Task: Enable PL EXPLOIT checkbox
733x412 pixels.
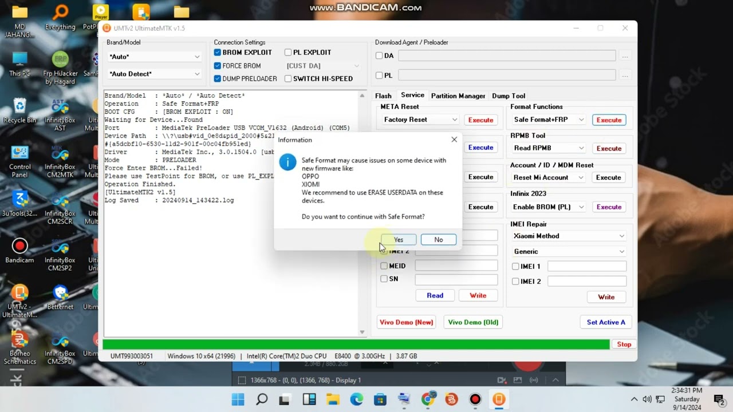Action: tap(288, 52)
